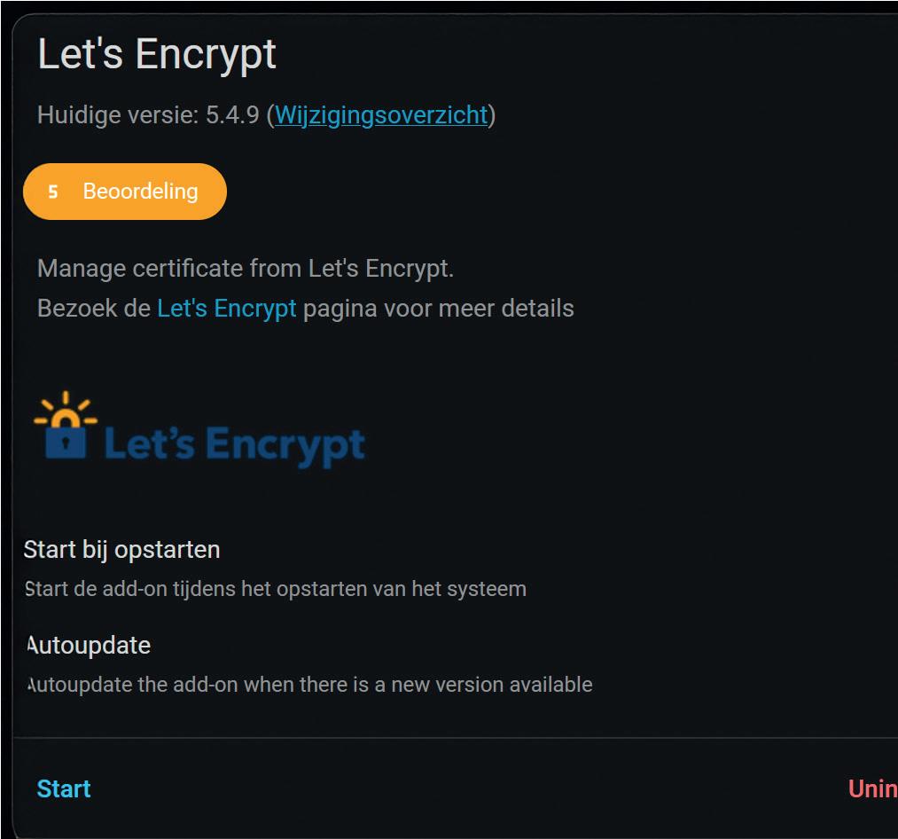Follow the blue Let's Encrypt page link
The width and height of the screenshot is (898, 839).
[227, 309]
